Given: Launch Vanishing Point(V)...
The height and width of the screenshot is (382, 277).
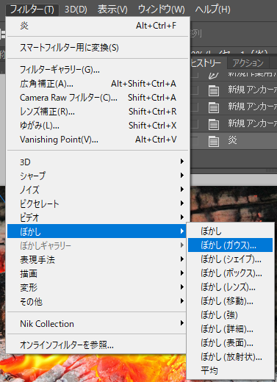Looking at the screenshot, I should point(98,140).
